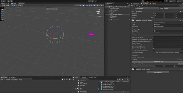Screen dimensions: 183x93
Task: Click the Play button
Action: 90,1
